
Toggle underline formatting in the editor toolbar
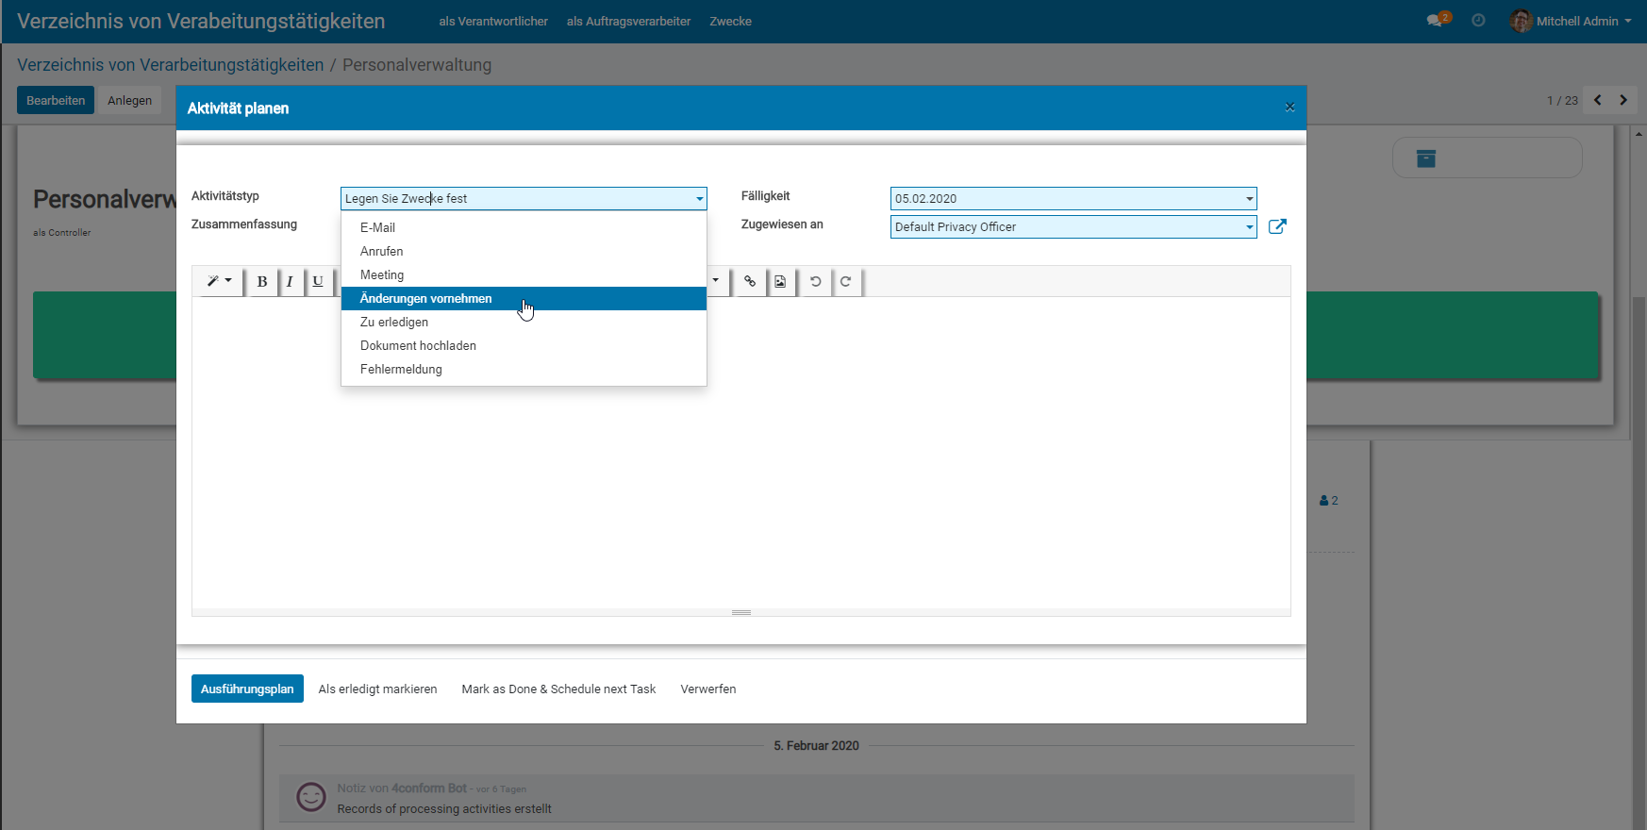tap(318, 281)
